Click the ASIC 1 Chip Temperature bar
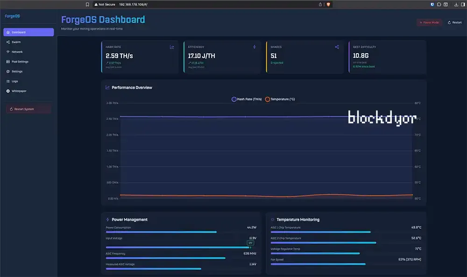The height and width of the screenshot is (277, 467). coord(346,232)
